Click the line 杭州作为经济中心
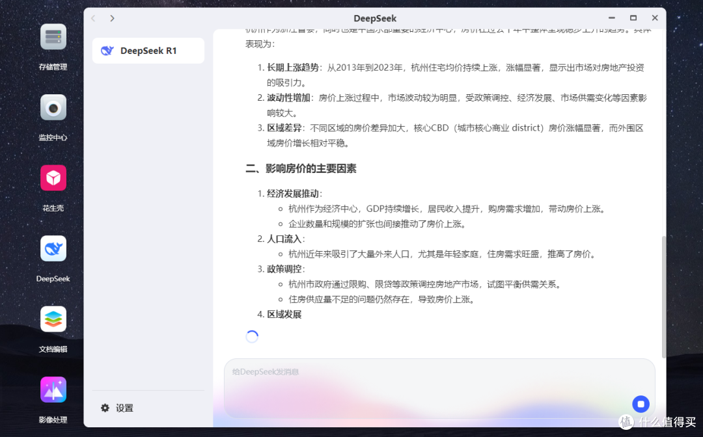Screen dimensions: 703x437 click(x=448, y=209)
